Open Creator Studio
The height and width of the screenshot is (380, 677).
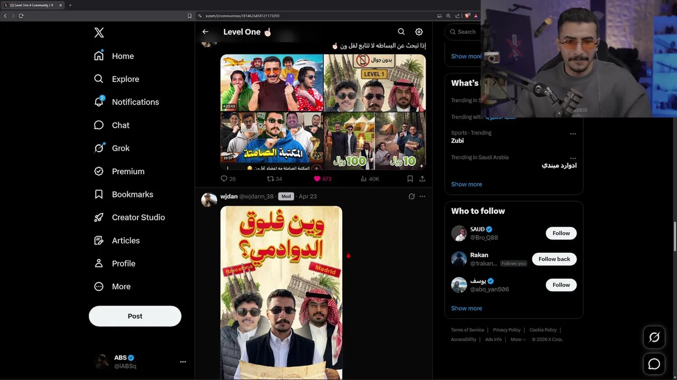pos(129,217)
